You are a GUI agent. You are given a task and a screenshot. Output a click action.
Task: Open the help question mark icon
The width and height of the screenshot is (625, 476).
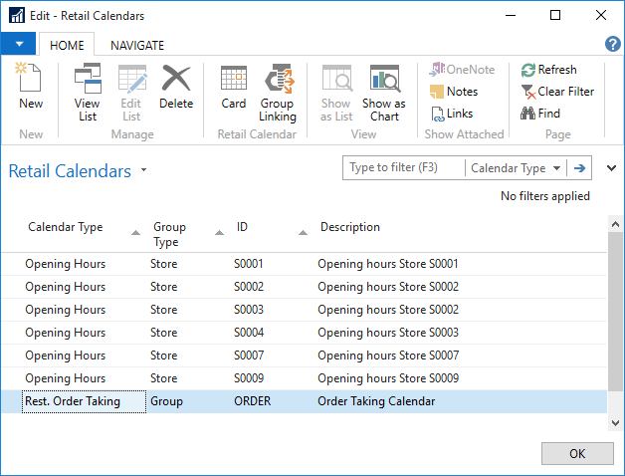(x=613, y=44)
